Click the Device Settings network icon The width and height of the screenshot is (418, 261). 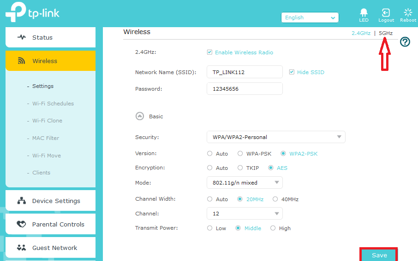tap(22, 201)
